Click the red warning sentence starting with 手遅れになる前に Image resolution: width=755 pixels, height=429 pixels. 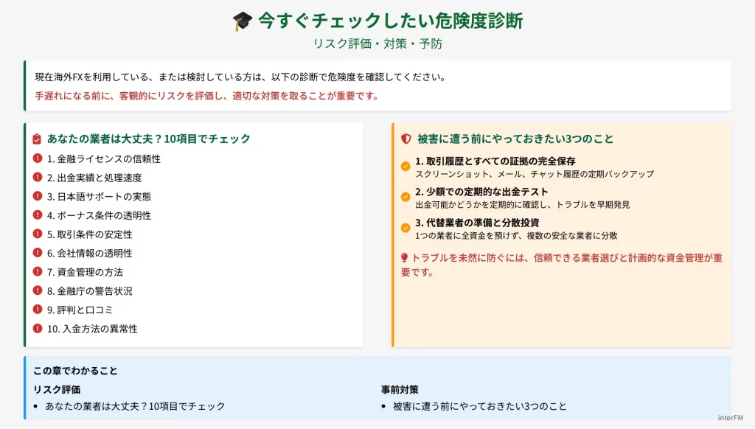point(206,96)
